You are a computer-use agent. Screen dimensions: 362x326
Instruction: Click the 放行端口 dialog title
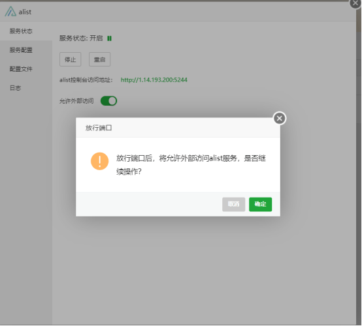click(99, 128)
